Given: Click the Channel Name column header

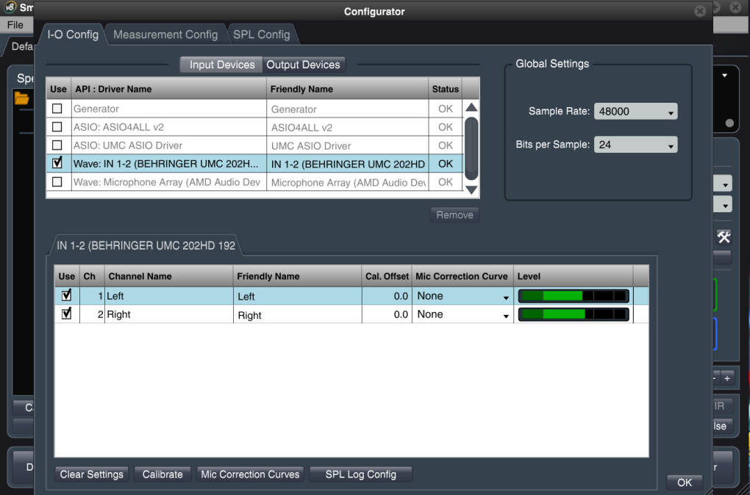Looking at the screenshot, I should 169,276.
